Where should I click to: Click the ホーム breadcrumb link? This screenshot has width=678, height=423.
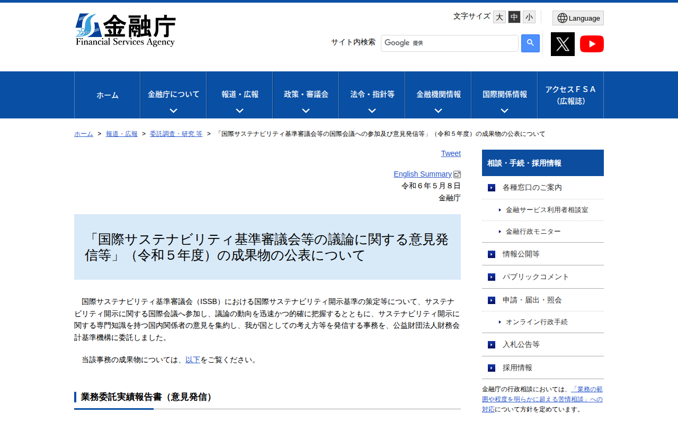(84, 134)
